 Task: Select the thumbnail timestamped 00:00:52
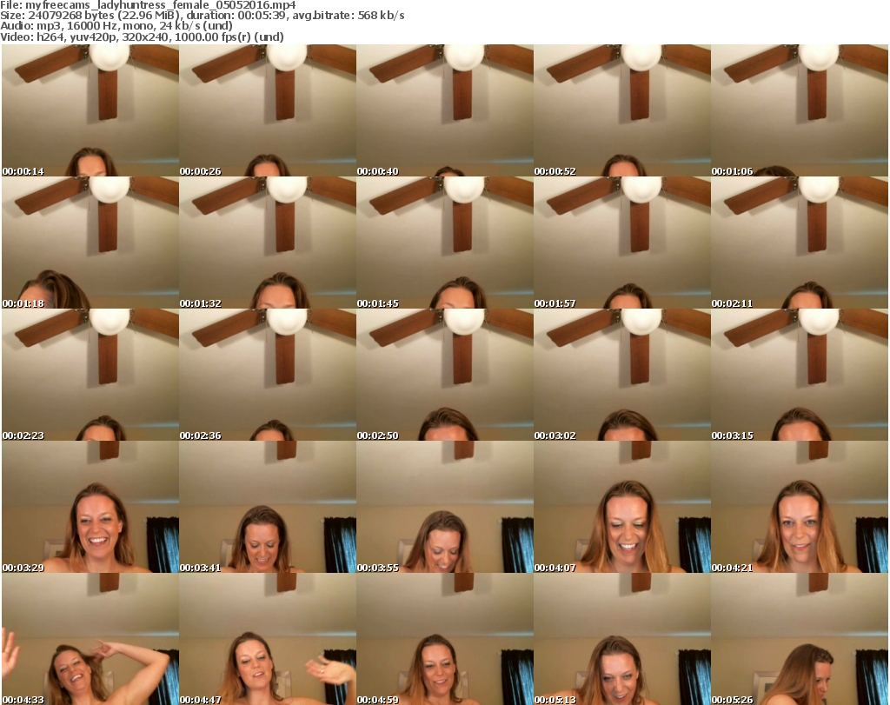(622, 110)
